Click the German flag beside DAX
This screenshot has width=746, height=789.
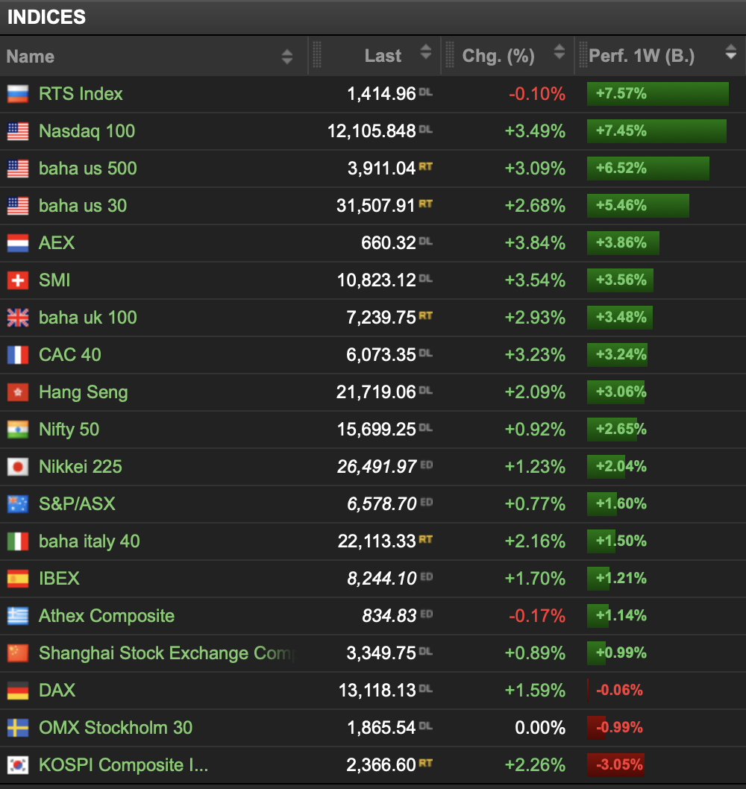pos(18,691)
